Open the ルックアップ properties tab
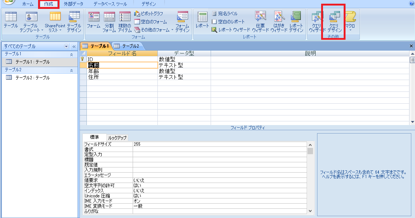The height and width of the screenshot is (218, 415). [x=117, y=138]
